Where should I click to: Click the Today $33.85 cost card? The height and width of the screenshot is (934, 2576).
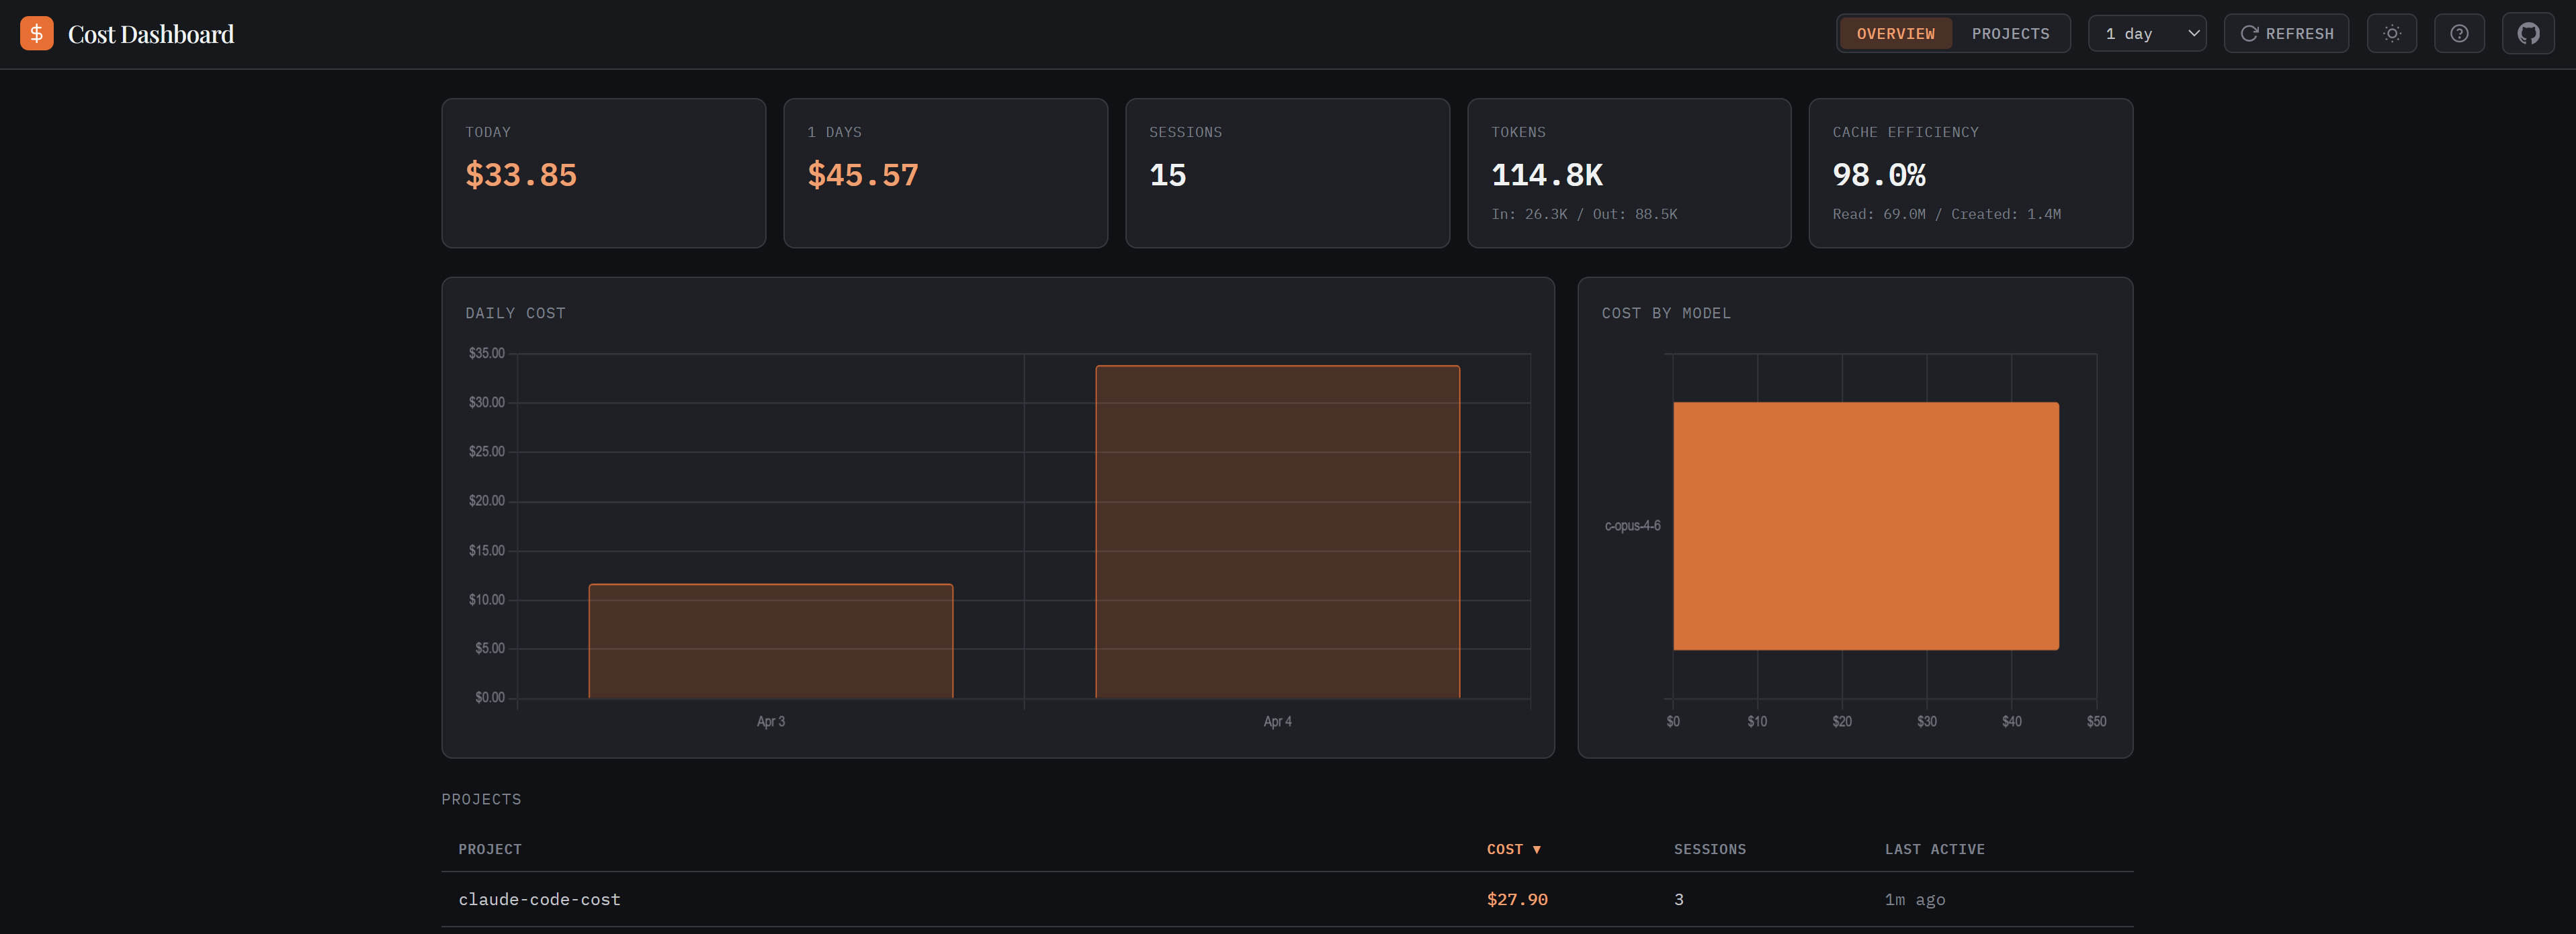(603, 173)
